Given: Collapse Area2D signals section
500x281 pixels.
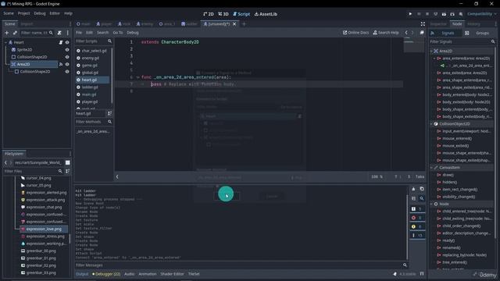Looking at the screenshot, I should click(x=431, y=51).
